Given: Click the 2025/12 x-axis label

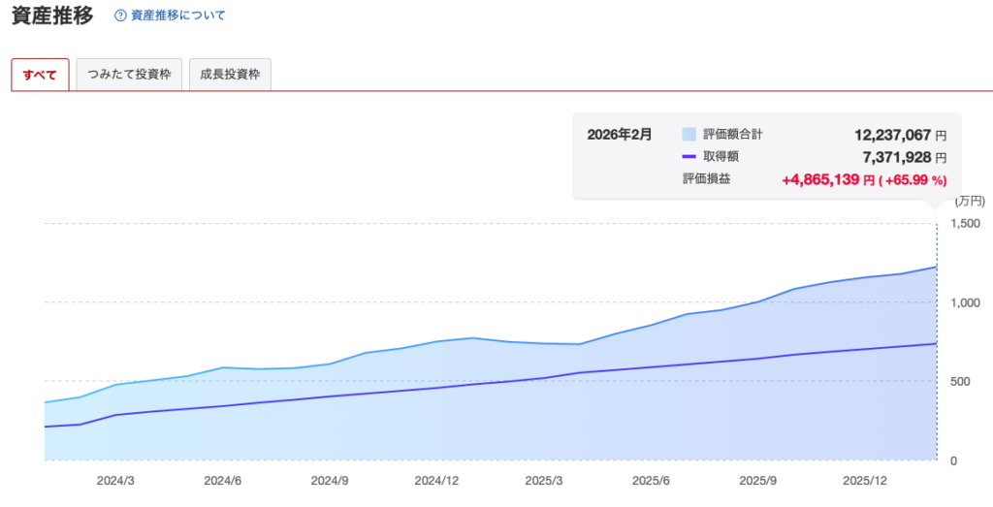Looking at the screenshot, I should click(865, 480).
